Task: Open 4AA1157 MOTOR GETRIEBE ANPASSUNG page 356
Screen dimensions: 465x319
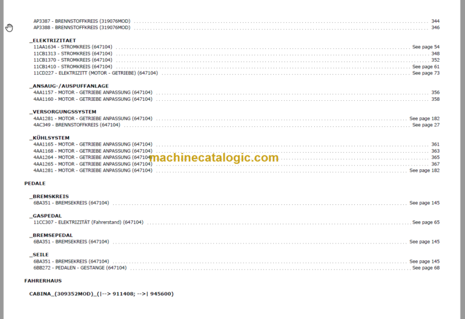Action: tap(236, 92)
